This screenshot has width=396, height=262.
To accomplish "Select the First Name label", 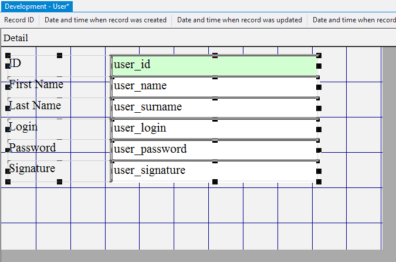I will point(36,85).
